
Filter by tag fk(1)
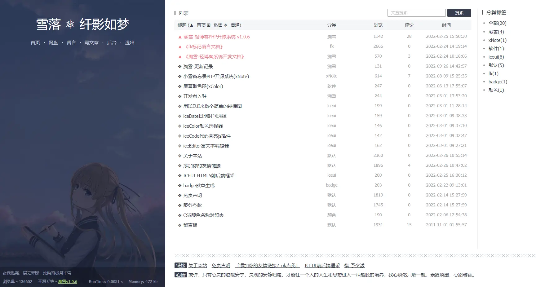pyautogui.click(x=493, y=74)
